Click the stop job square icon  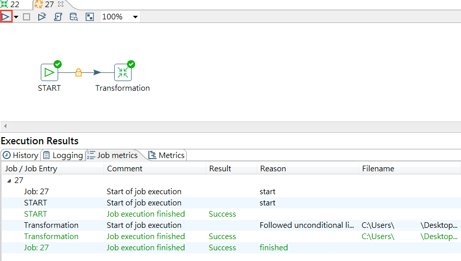pos(27,17)
